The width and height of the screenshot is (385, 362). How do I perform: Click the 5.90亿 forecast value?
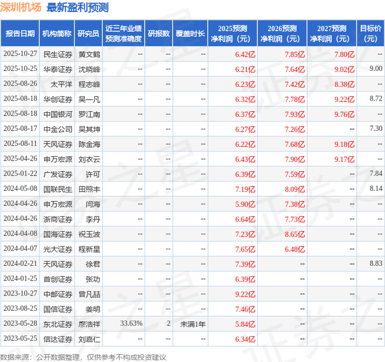(245, 204)
